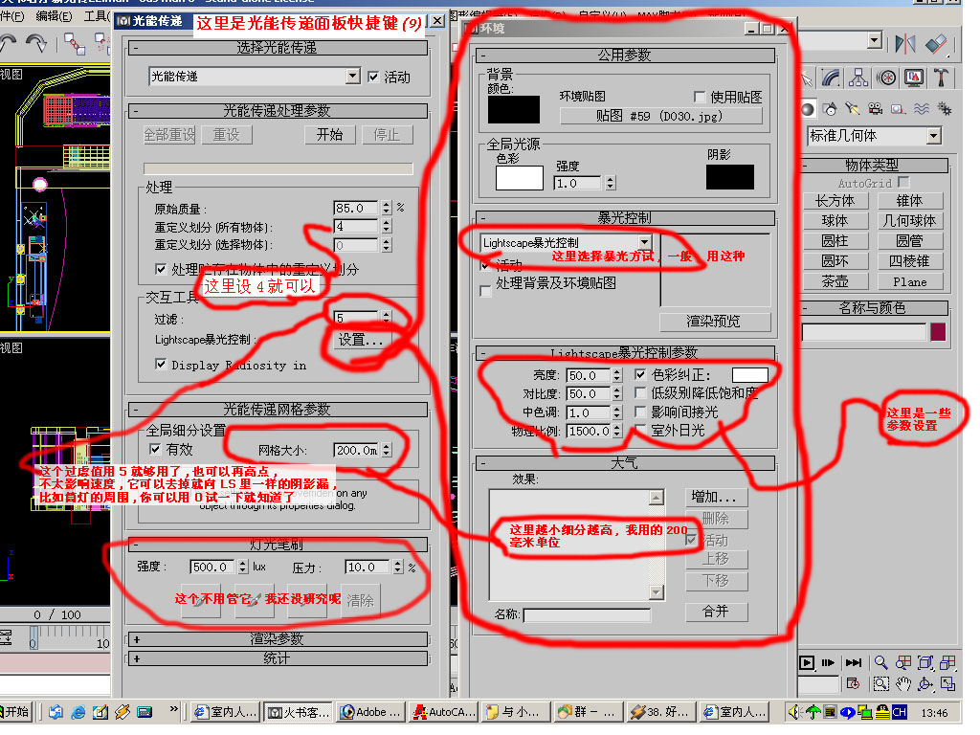Select the Pan hand tool
This screenshot has width=980, height=735.
click(x=903, y=683)
